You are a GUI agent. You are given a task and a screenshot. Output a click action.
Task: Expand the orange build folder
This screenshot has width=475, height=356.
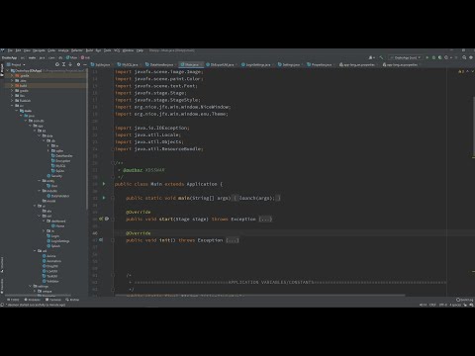pyautogui.click(x=12, y=85)
